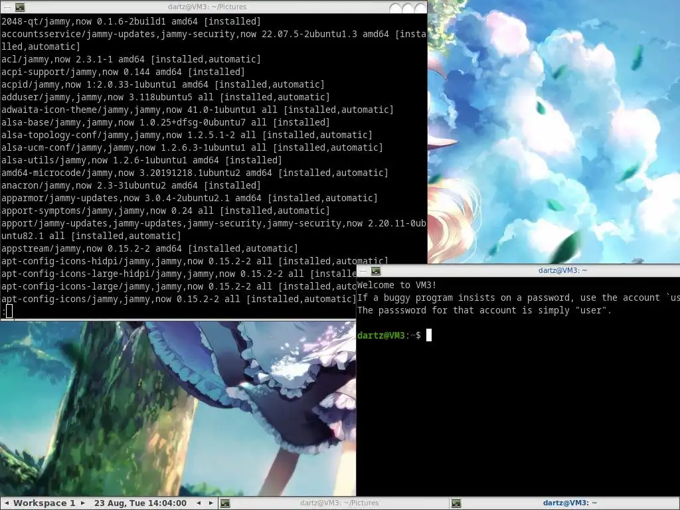
Task: Click the dartz@VM3: ~/Pictures window title
Action: coord(207,7)
